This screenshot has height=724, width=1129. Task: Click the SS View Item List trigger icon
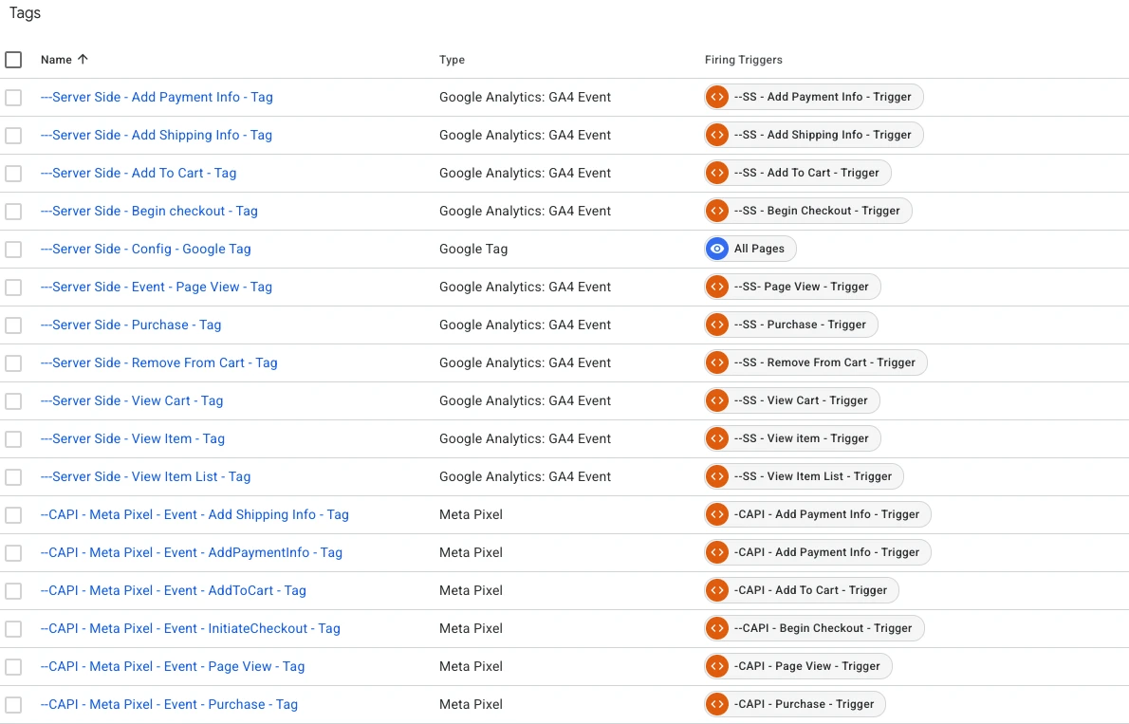[717, 476]
